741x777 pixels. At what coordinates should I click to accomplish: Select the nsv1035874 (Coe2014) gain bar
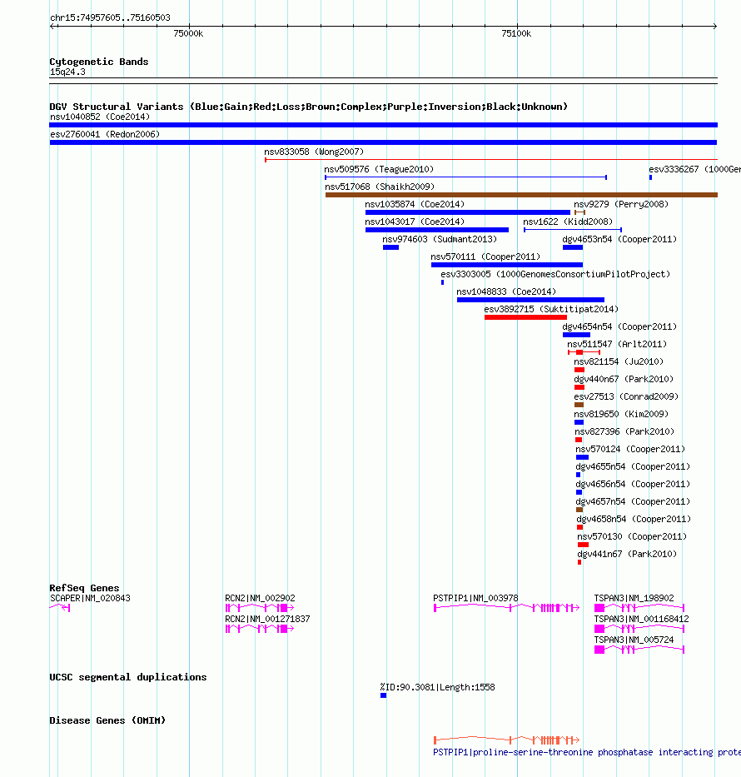pos(468,212)
